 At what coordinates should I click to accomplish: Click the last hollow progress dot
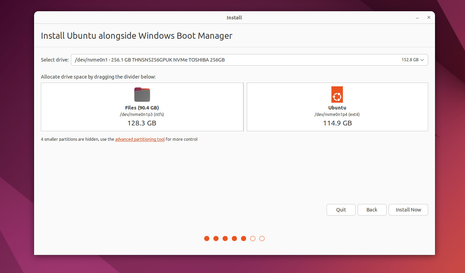(x=262, y=238)
